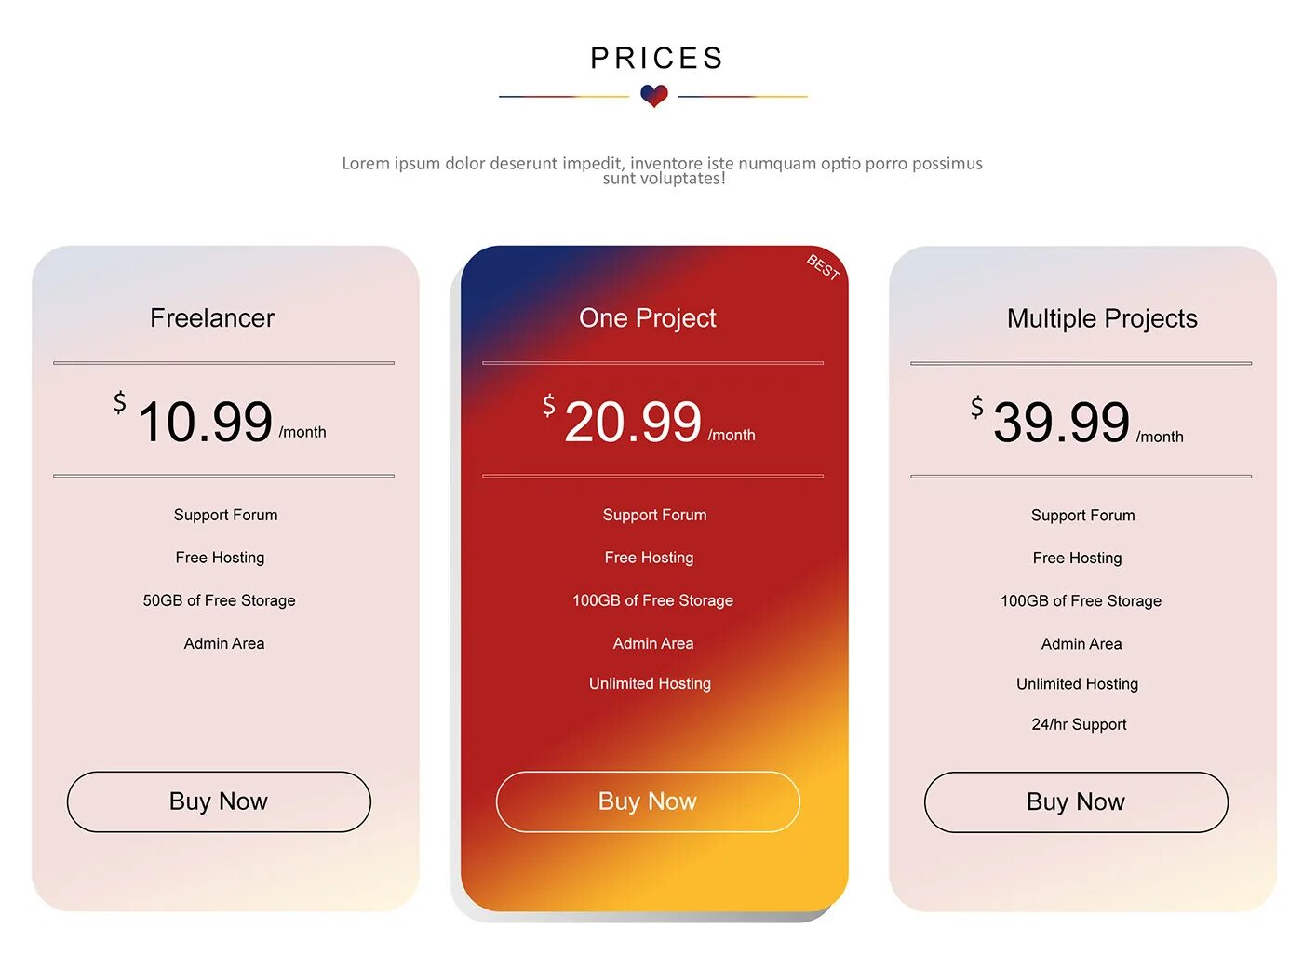Click the 20.99 price
This screenshot has height=956, width=1303.
[633, 423]
